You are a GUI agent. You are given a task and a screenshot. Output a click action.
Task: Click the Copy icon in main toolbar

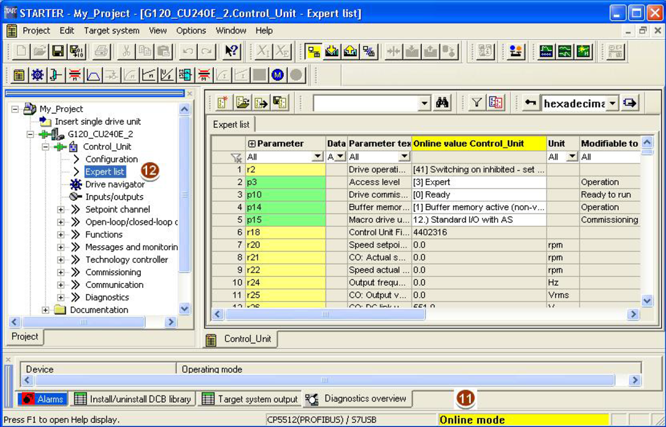pyautogui.click(x=145, y=51)
